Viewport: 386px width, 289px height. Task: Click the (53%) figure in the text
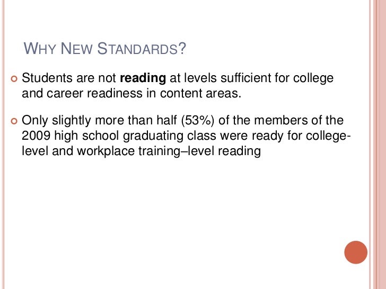pos(198,121)
